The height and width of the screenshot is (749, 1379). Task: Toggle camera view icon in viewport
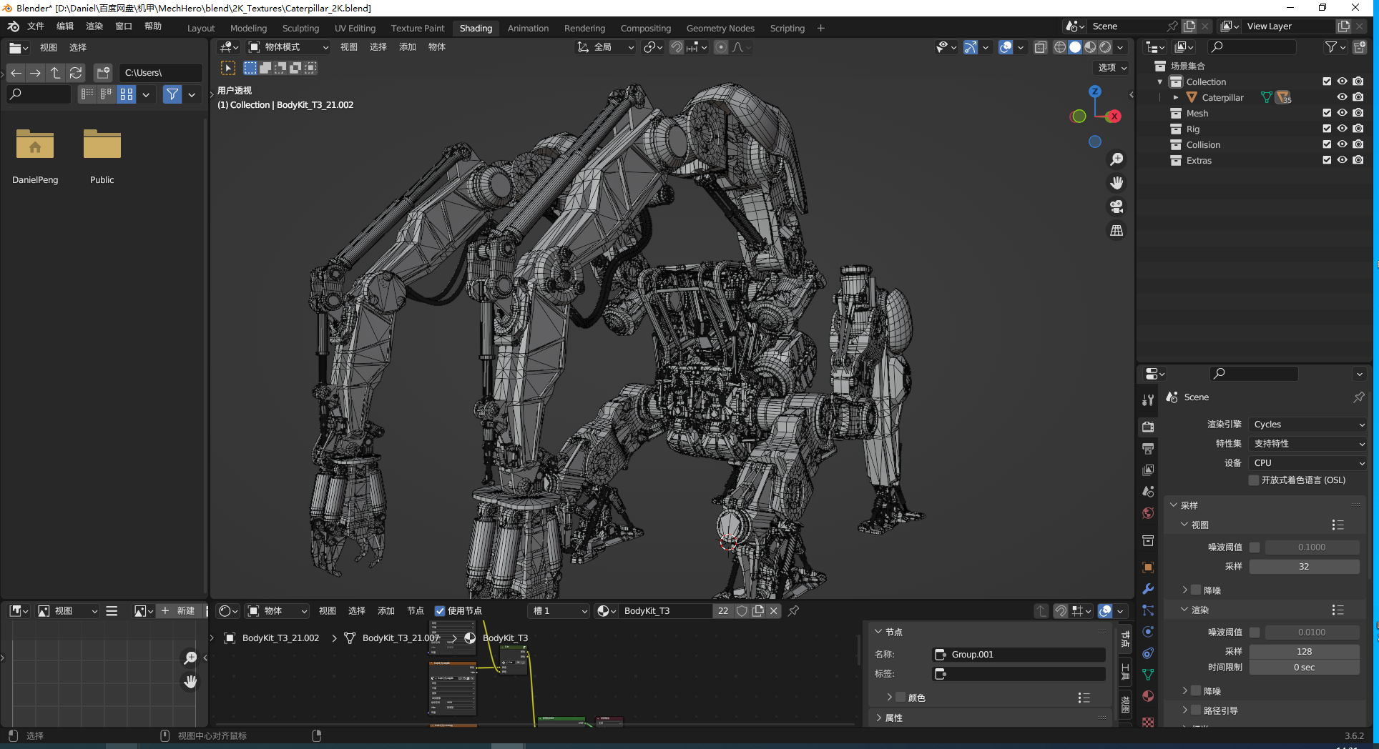tap(1116, 207)
